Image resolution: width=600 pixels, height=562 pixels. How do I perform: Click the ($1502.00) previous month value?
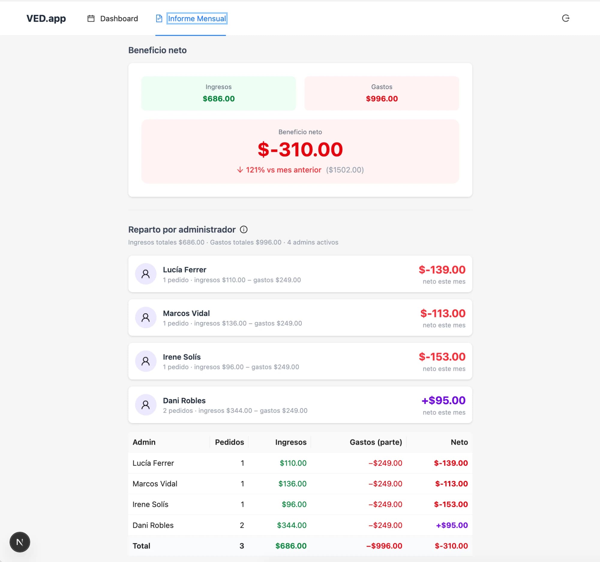345,170
